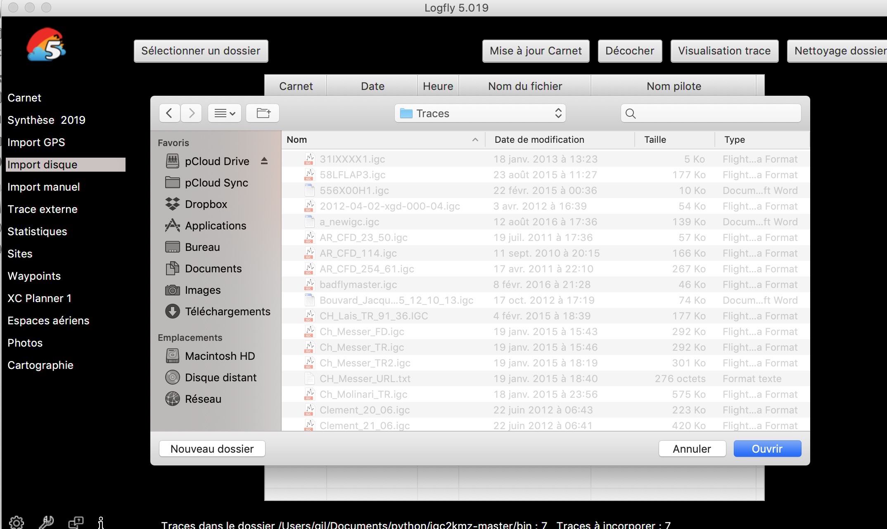Screen dimensions: 887x529
Task: Click the Date header in Logfly table
Action: click(x=372, y=86)
